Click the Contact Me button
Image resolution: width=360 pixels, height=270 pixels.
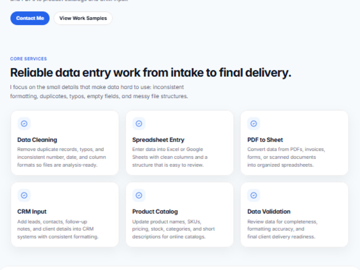(30, 18)
